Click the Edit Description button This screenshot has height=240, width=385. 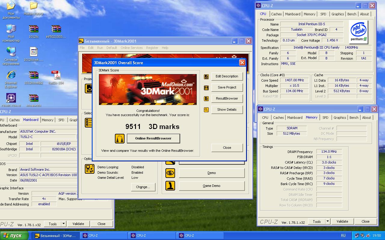(227, 76)
